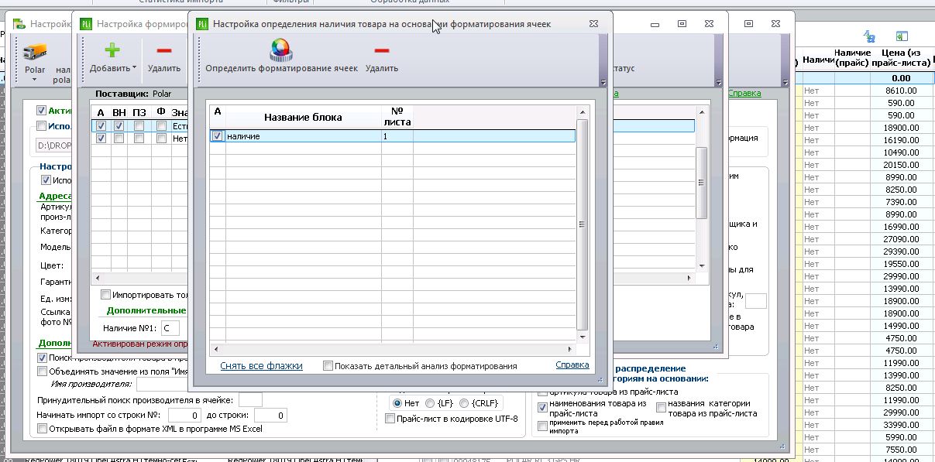Check 'Открывать файл в формате XML' option

[43, 428]
